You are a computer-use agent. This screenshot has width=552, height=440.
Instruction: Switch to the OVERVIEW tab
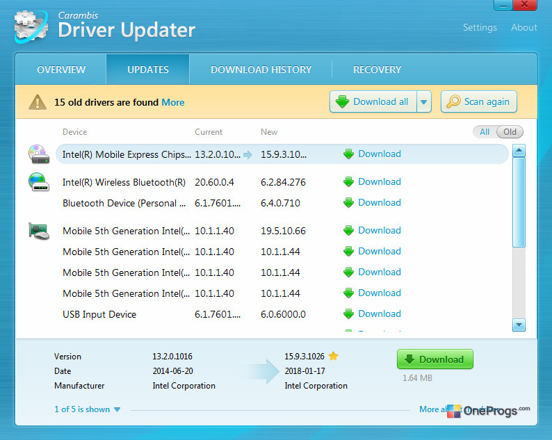coord(61,70)
